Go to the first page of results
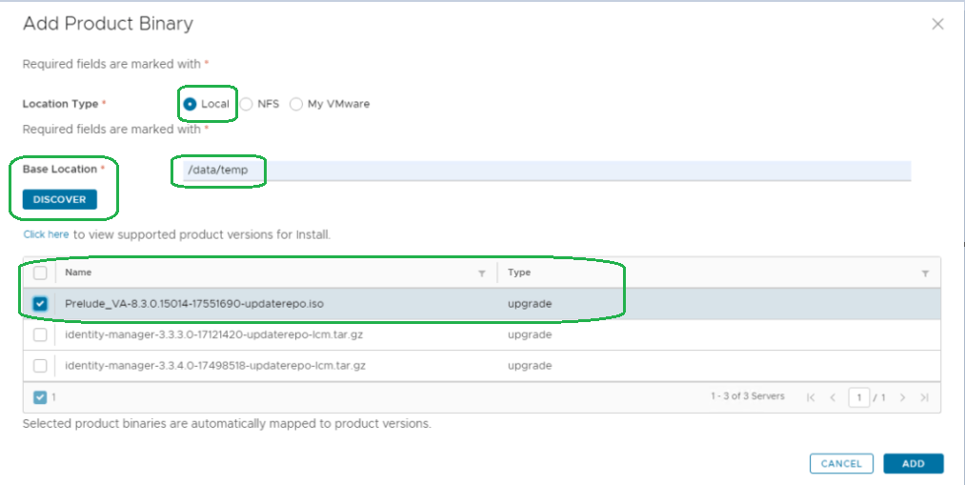 pos(811,397)
